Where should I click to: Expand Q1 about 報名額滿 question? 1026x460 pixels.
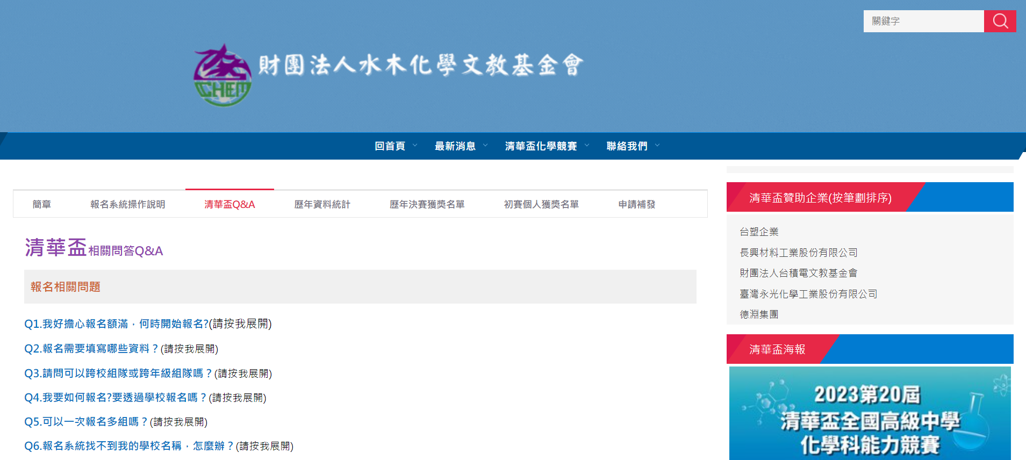tap(148, 324)
